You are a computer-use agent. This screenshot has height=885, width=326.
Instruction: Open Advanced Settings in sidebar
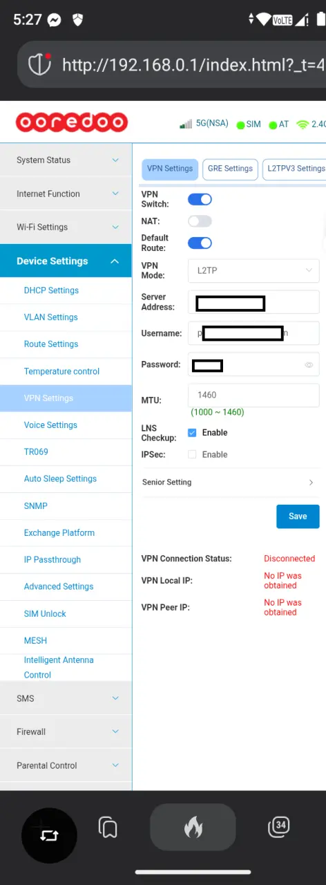pyautogui.click(x=66, y=586)
